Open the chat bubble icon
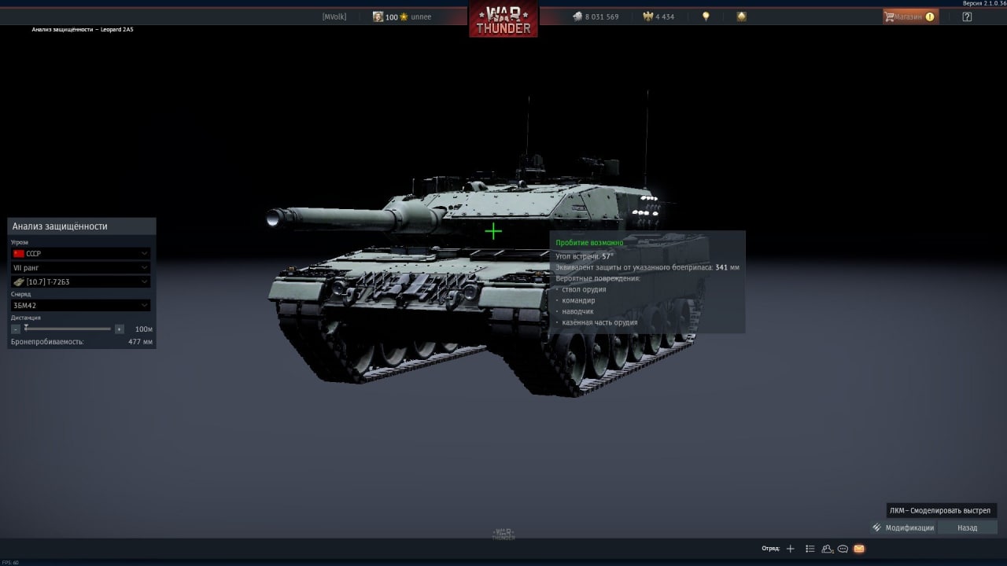The image size is (1007, 566). 843,549
